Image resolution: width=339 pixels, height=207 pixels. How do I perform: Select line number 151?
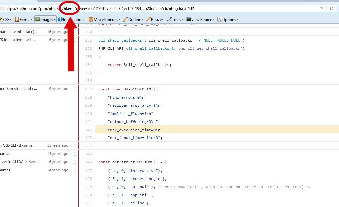88,203
